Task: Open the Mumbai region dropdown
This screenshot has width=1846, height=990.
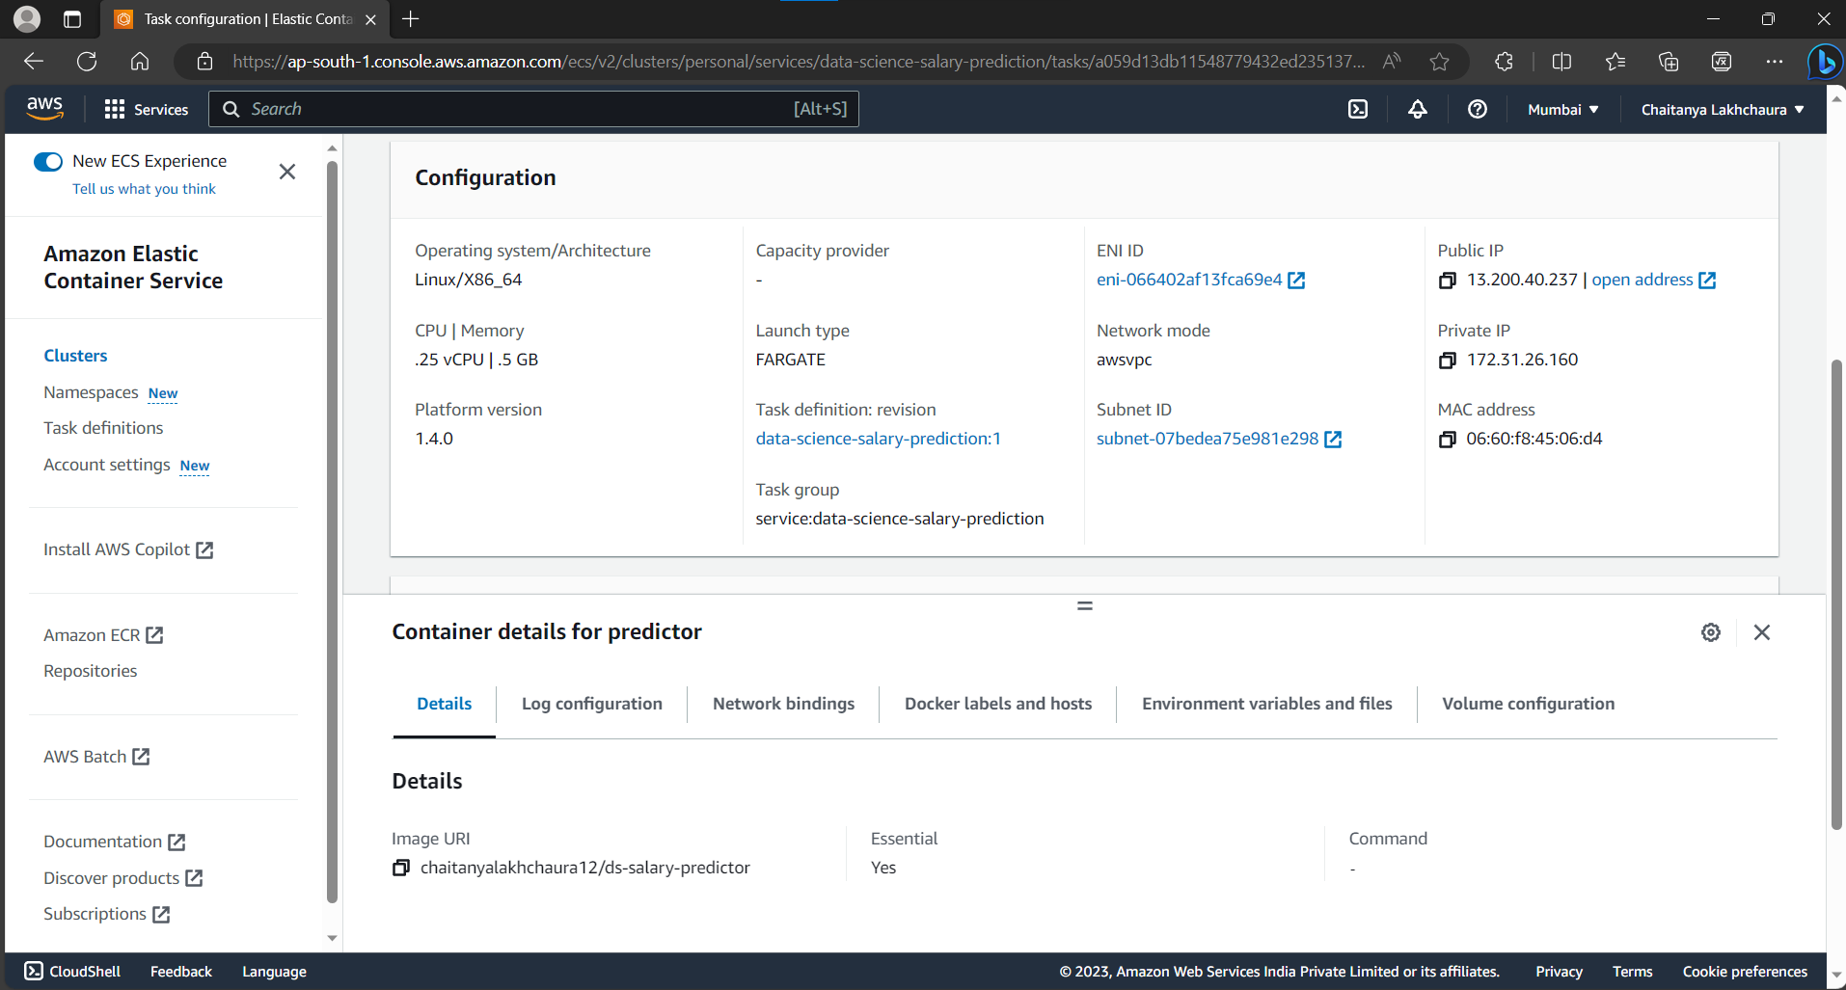Action: (x=1562, y=109)
